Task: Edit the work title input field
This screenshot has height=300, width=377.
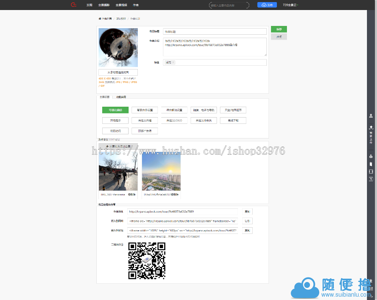Action: pos(215,31)
